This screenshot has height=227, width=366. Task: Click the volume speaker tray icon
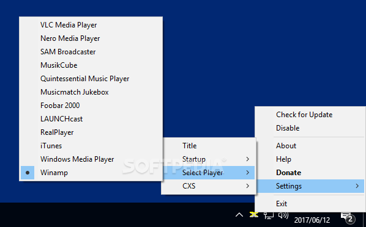(x=283, y=215)
